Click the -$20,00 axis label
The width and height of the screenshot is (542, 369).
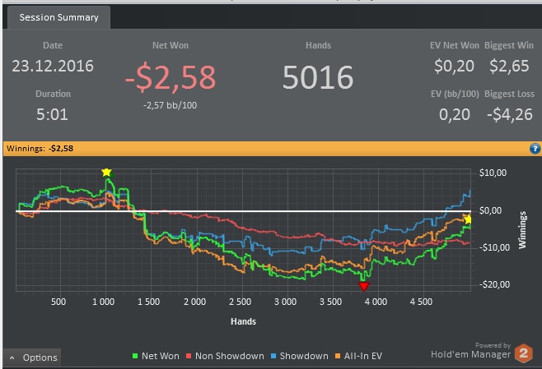point(494,284)
